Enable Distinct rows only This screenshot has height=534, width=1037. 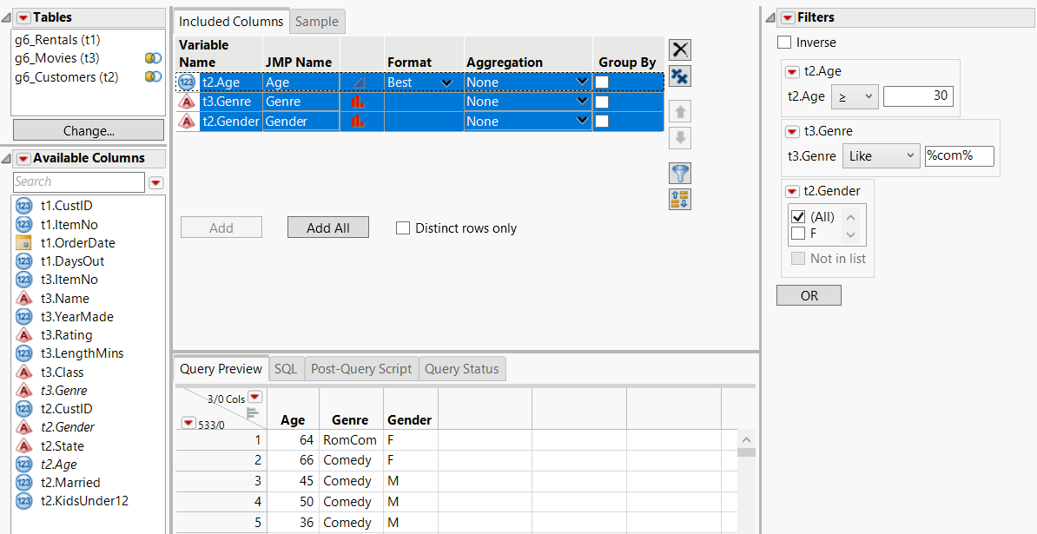click(x=403, y=228)
